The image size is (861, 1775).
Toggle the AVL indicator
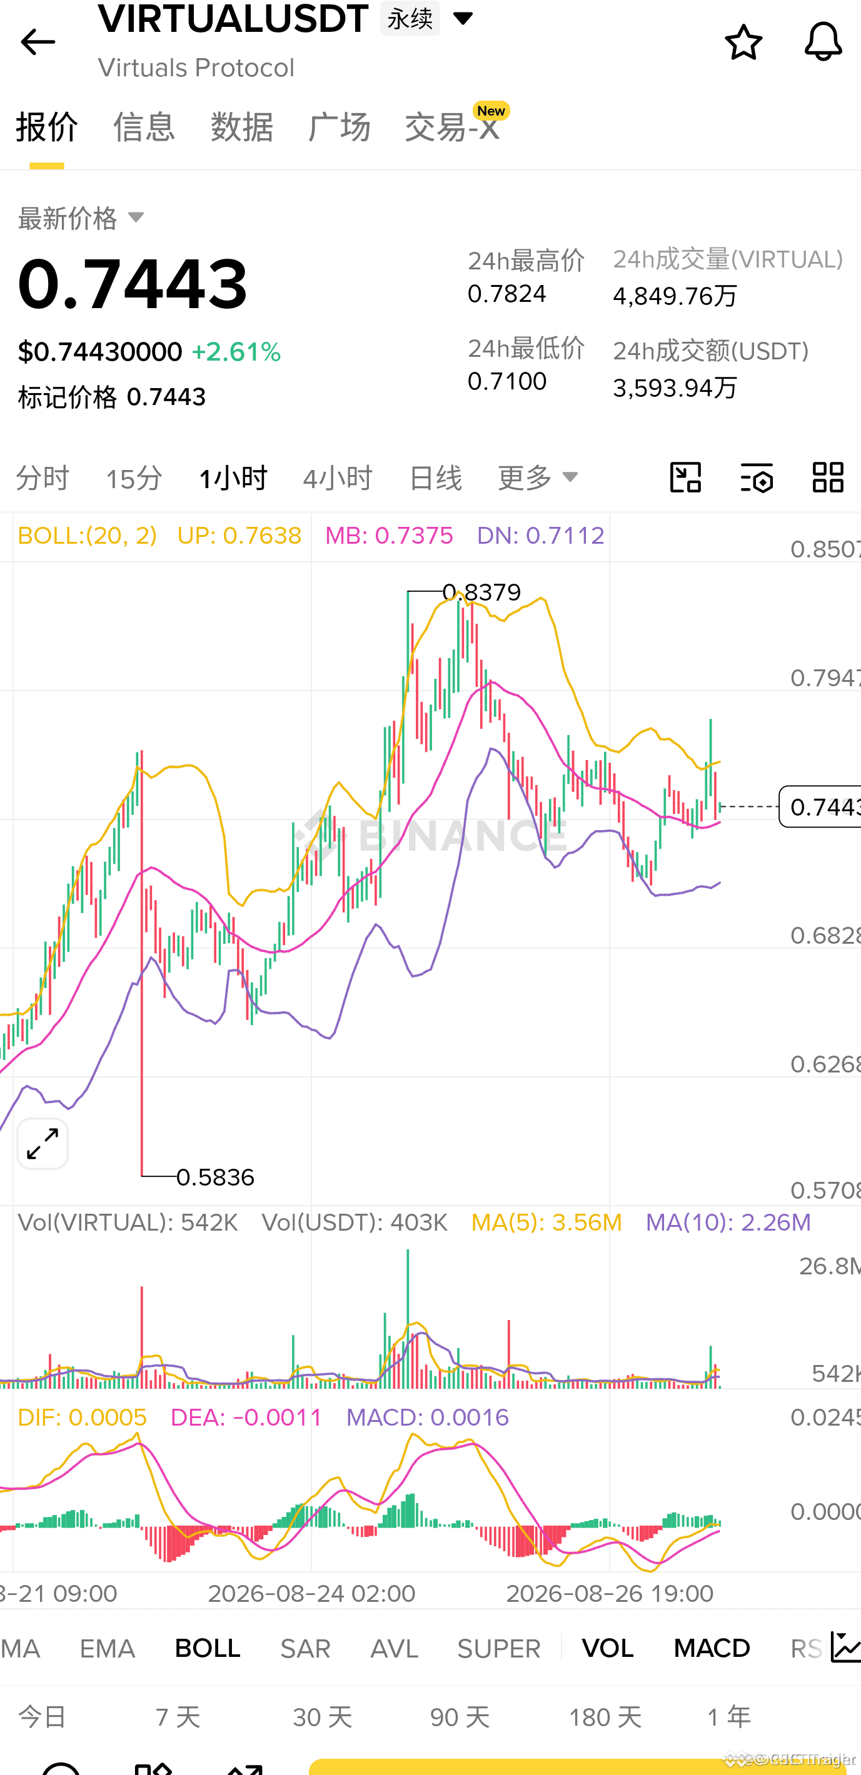pos(395,1647)
